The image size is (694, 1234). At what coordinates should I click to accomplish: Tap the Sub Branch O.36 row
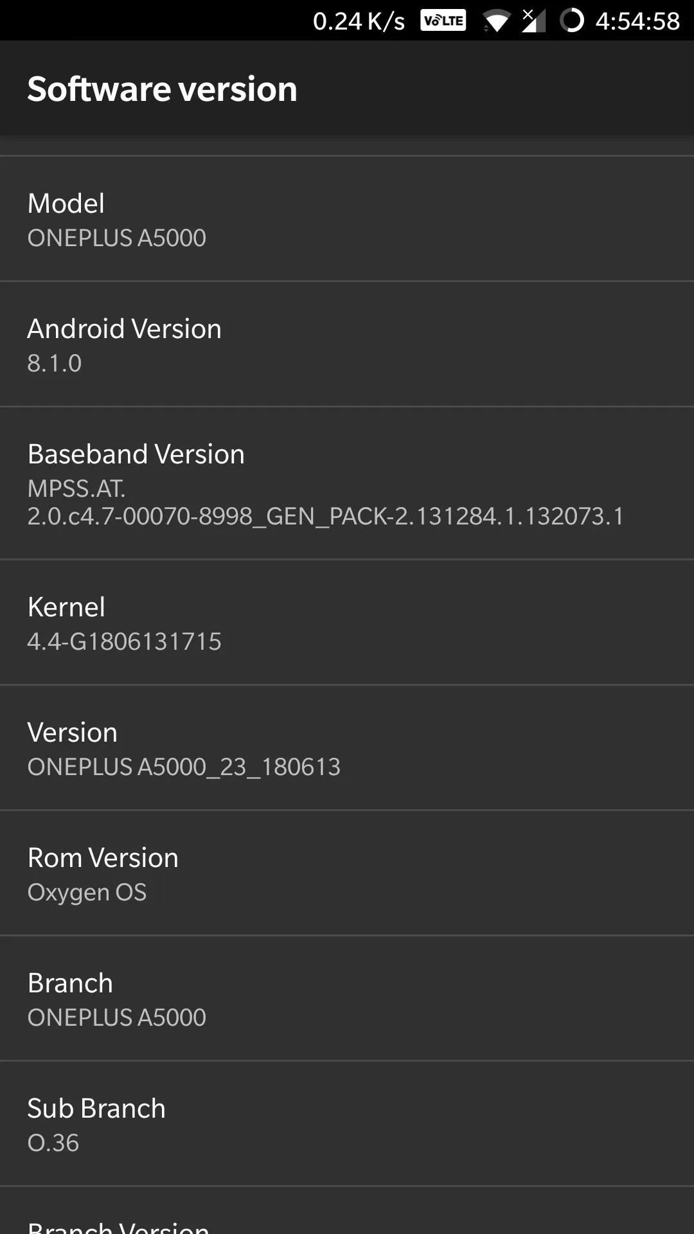(347, 1123)
